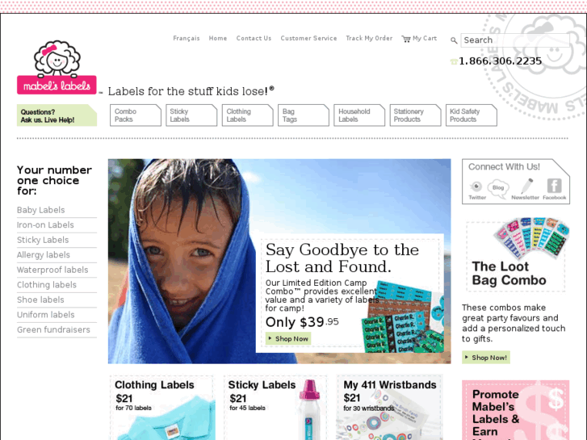Click into the Search input field
The height and width of the screenshot is (440, 587).
click(515, 40)
